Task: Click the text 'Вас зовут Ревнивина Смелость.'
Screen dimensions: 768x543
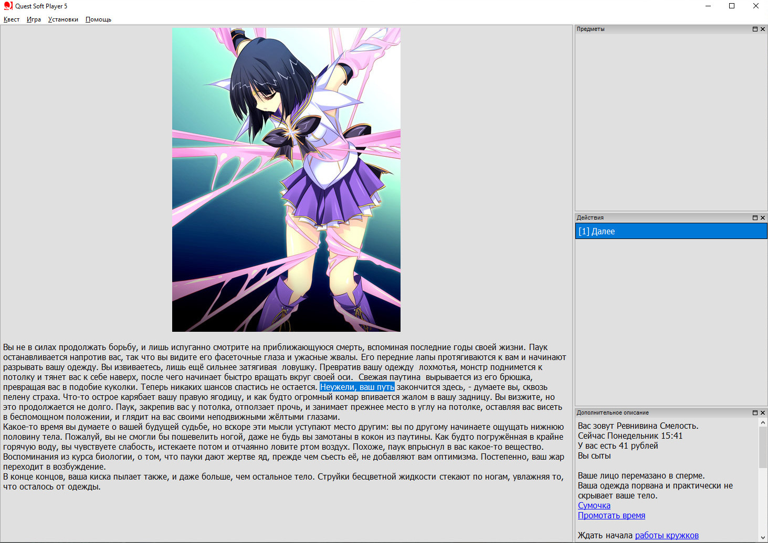Action: pos(638,426)
